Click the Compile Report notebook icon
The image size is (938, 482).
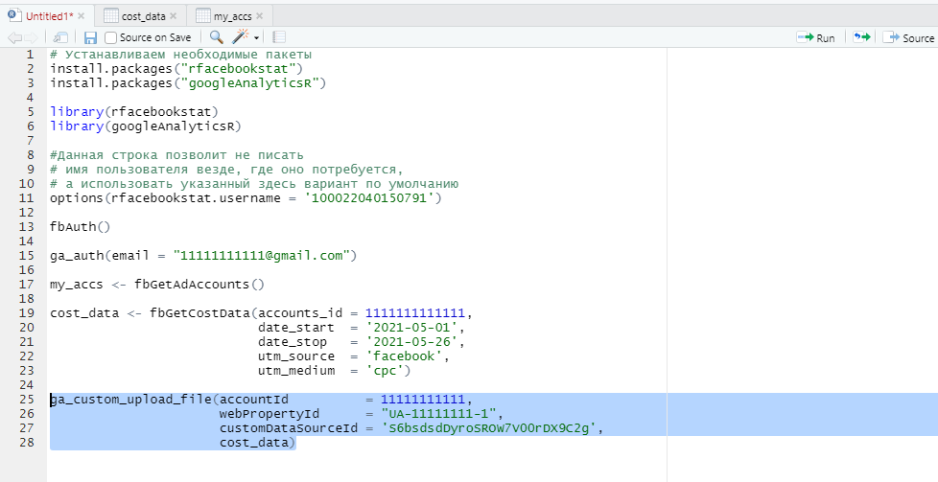[x=279, y=37]
